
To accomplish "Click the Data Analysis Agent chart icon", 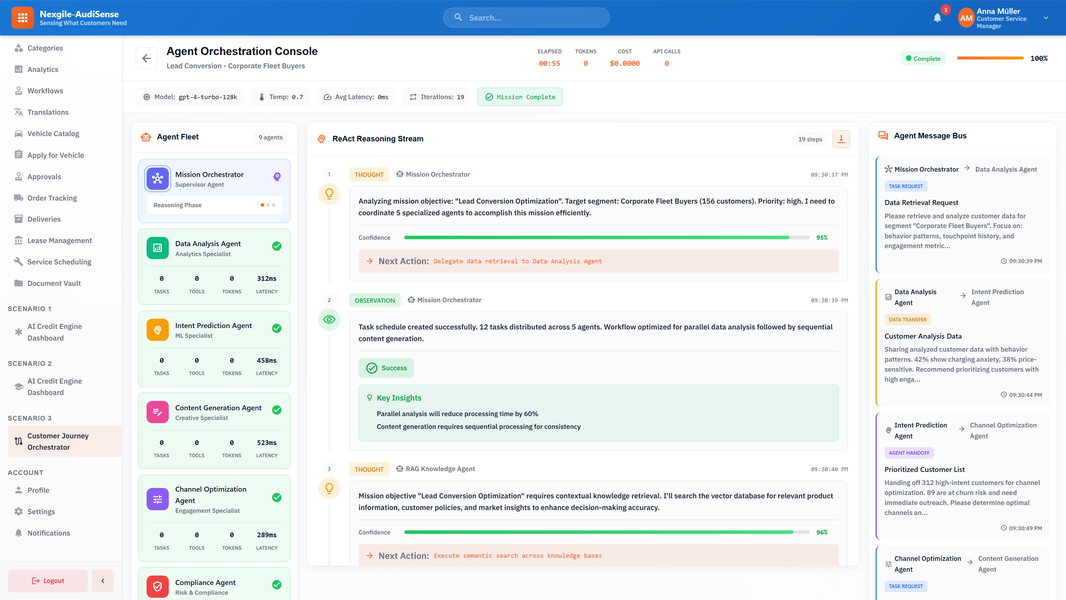I will pos(157,247).
